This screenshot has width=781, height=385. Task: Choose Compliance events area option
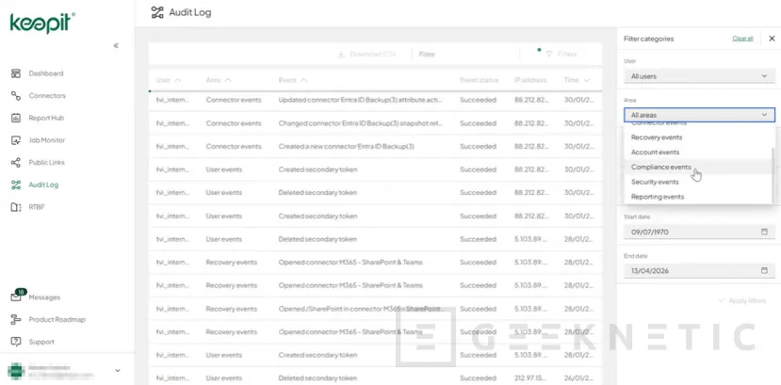pyautogui.click(x=697, y=168)
